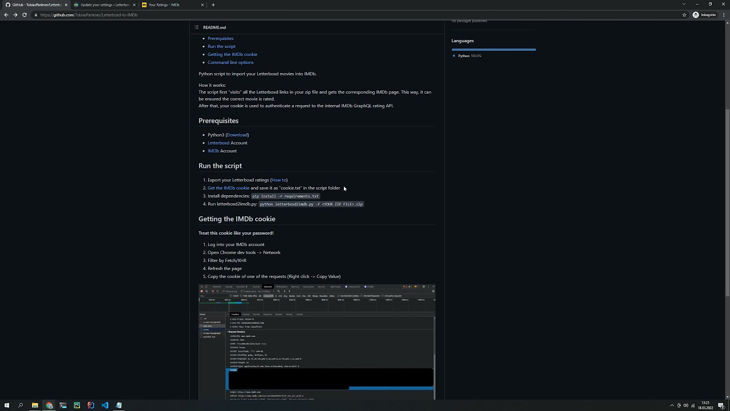
Task: Switch to the Letterboxd settings tab
Action: (x=104, y=5)
